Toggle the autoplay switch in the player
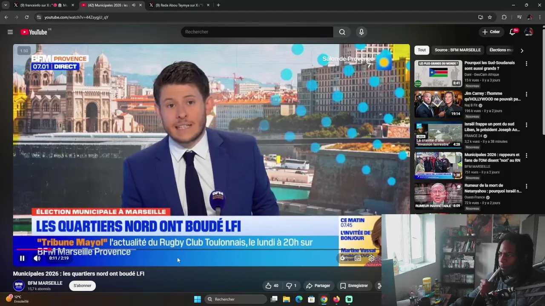Screen dimensions: 545x306 tap(343, 258)
